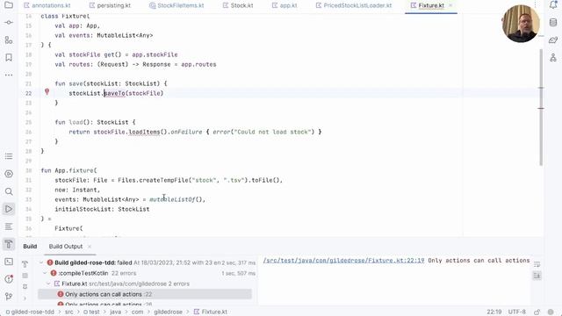This screenshot has height=316, width=562.
Task: Click the mutableListOf call on line 33
Action: pyautogui.click(x=172, y=199)
